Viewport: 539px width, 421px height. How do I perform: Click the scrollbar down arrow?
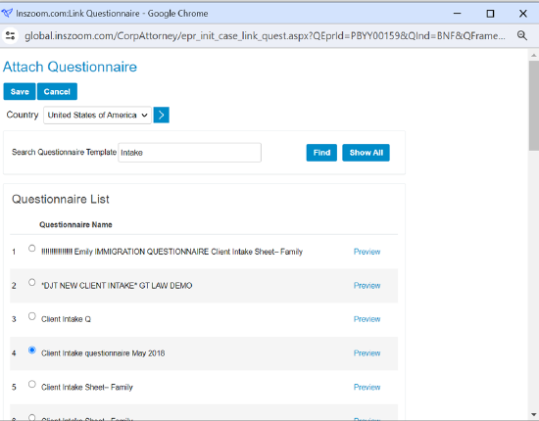pyautogui.click(x=533, y=414)
